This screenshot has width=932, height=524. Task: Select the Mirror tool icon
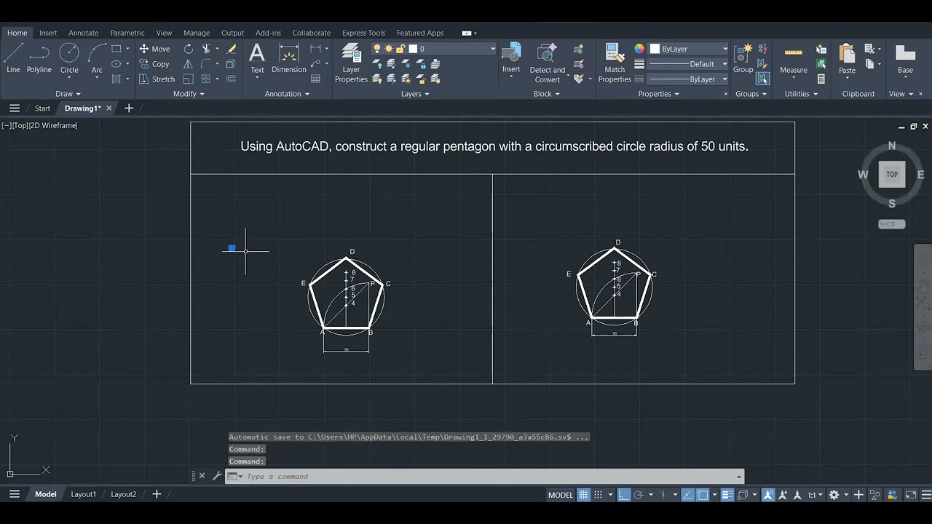point(189,64)
